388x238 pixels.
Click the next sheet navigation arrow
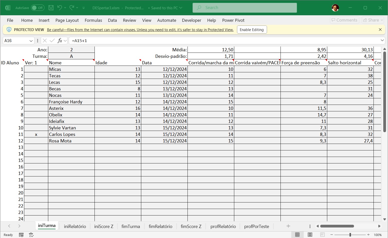click(x=19, y=226)
